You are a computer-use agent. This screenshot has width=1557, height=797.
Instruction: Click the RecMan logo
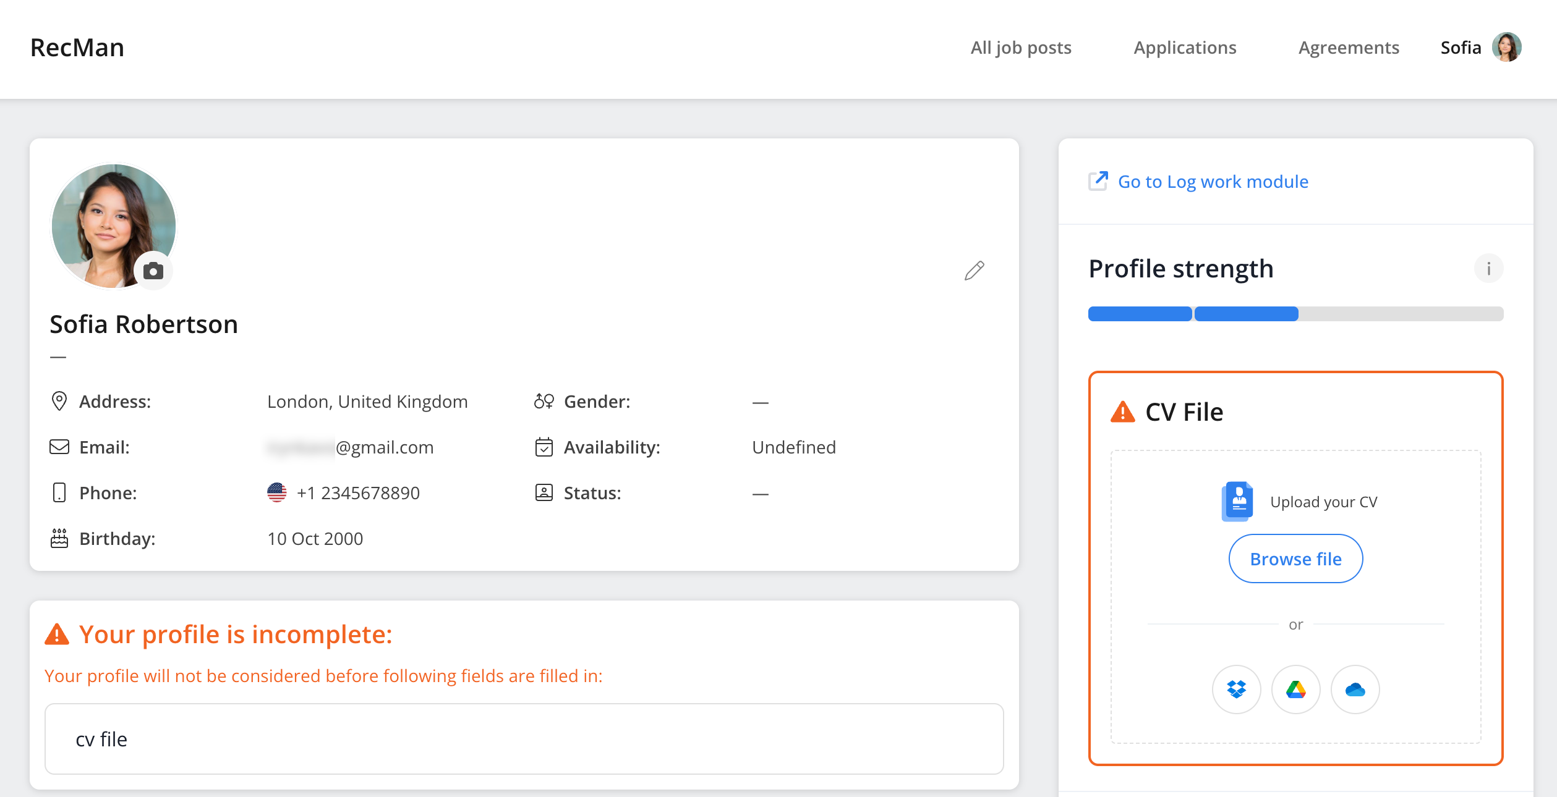(x=77, y=48)
